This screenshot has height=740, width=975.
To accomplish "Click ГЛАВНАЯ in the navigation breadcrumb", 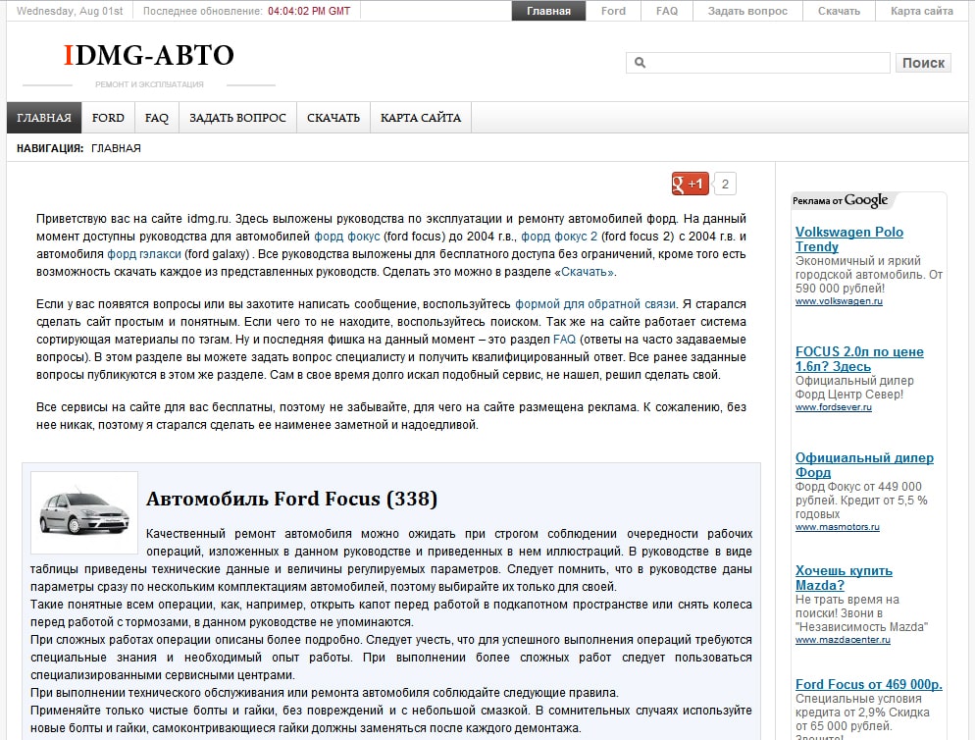I will point(117,148).
